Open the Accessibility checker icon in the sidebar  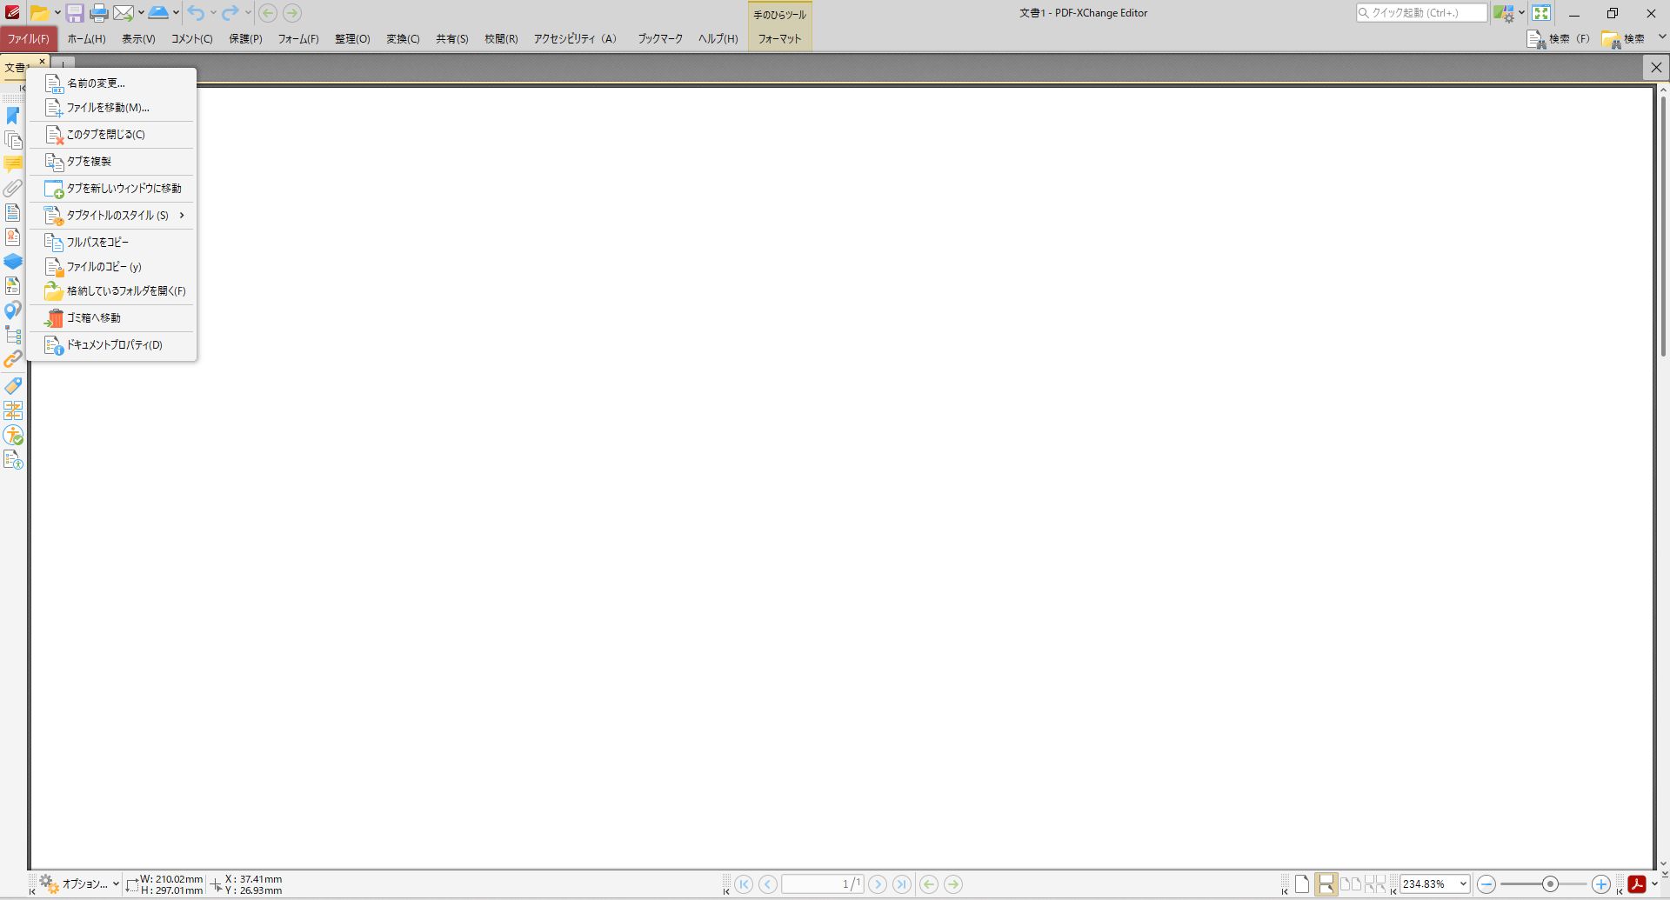pos(13,436)
